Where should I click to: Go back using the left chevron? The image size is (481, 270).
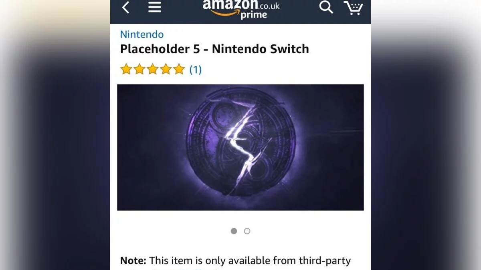click(126, 7)
